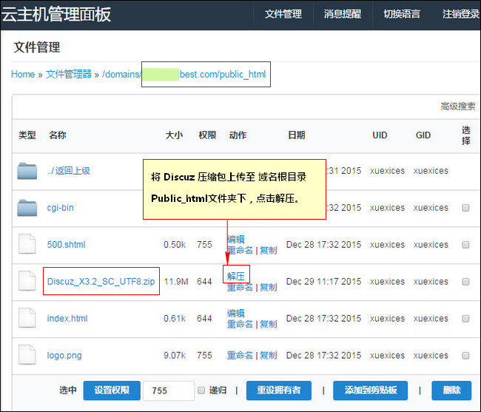This screenshot has height=412, width=481.
Task: Click 解压 to extract the Discuz zip
Action: pos(236,276)
